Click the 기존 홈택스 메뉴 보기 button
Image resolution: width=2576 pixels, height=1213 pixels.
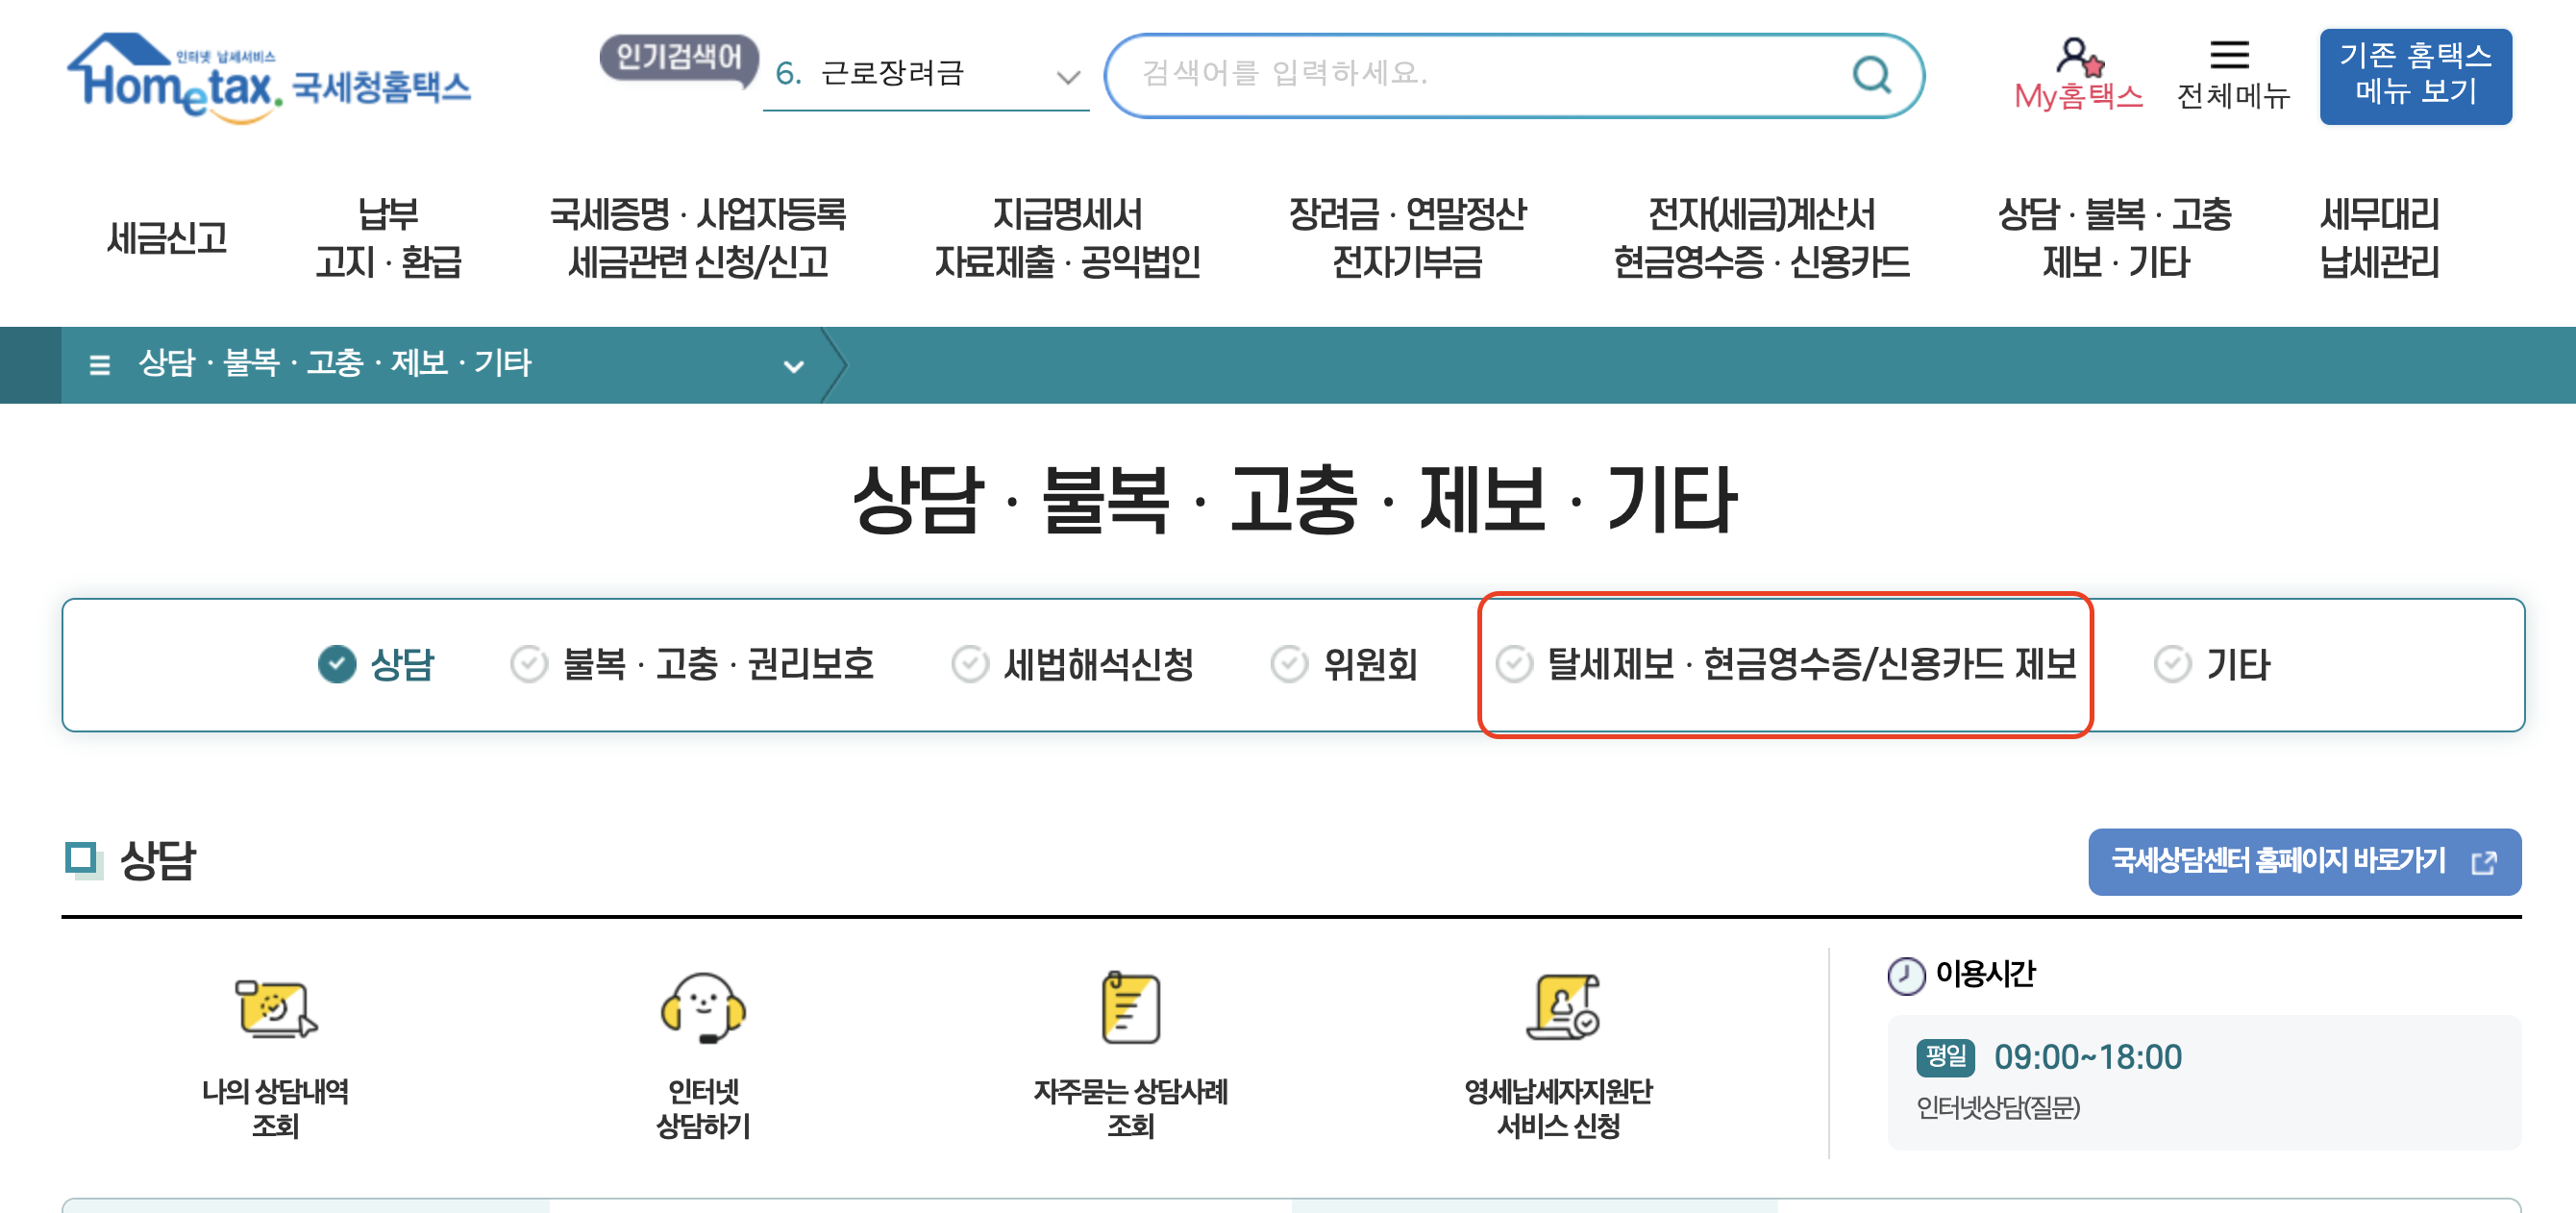coord(2417,76)
